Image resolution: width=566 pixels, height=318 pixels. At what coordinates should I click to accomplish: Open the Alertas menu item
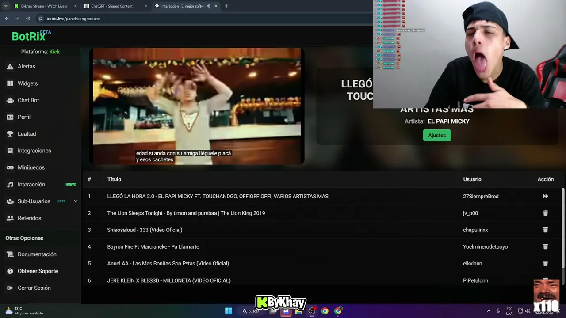pos(27,67)
